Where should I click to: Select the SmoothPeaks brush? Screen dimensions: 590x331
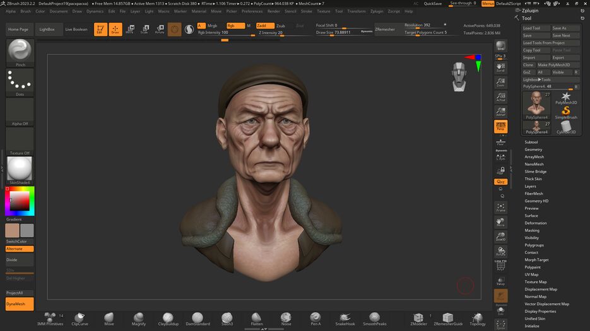pos(374,319)
